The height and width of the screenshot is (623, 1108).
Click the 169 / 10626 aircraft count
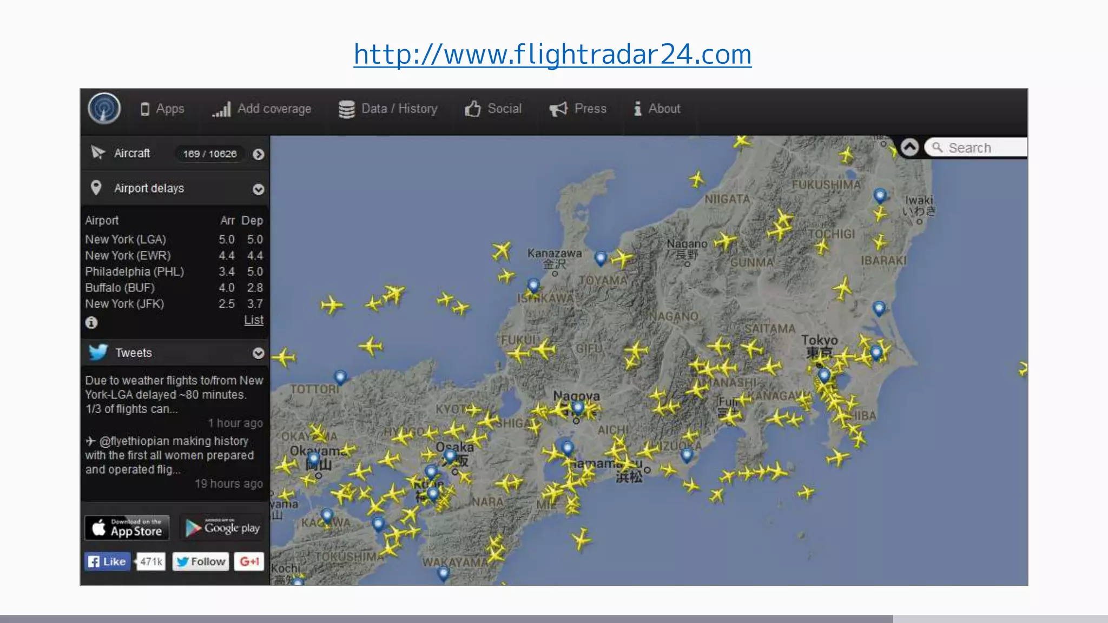pos(210,154)
